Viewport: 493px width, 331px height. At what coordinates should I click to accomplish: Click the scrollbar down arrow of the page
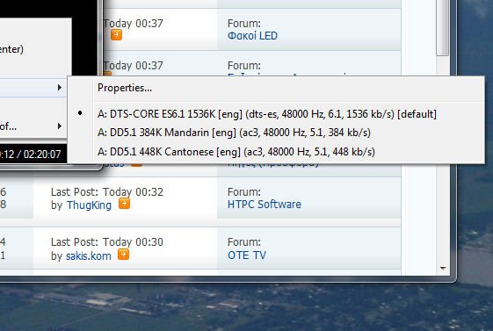point(443,269)
